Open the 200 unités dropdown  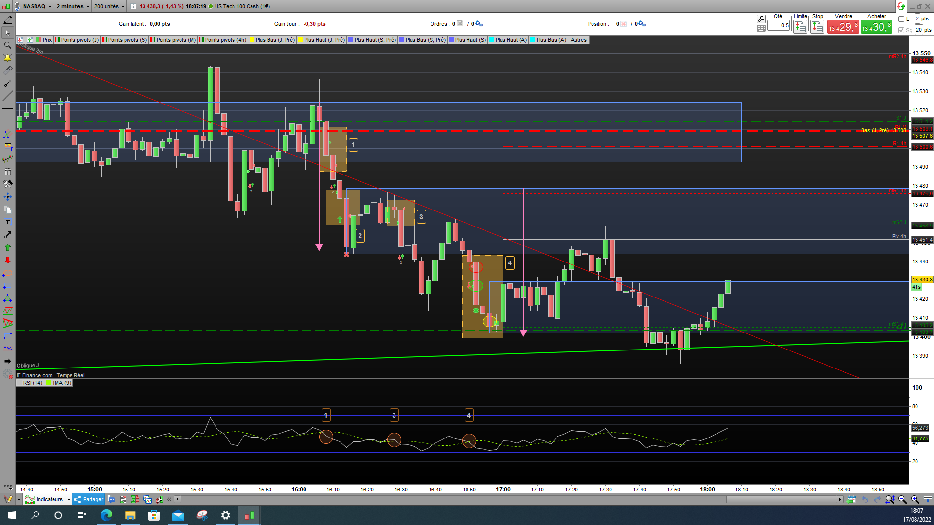coord(109,6)
